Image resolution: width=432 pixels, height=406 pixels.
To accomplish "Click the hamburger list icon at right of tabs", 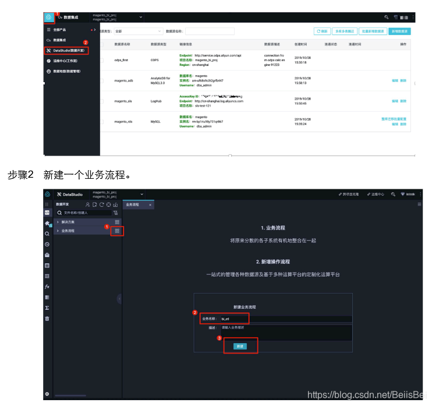I will [x=419, y=204].
